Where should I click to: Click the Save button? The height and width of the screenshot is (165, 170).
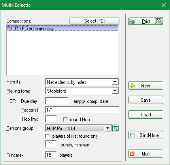(146, 100)
